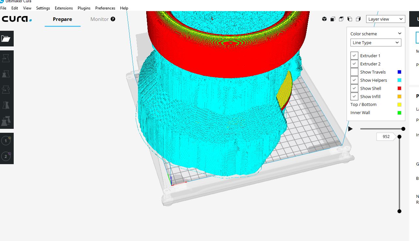Image resolution: width=419 pixels, height=241 pixels.
Task: Switch camera to 3D isometric view cube
Action: [x=324, y=19]
